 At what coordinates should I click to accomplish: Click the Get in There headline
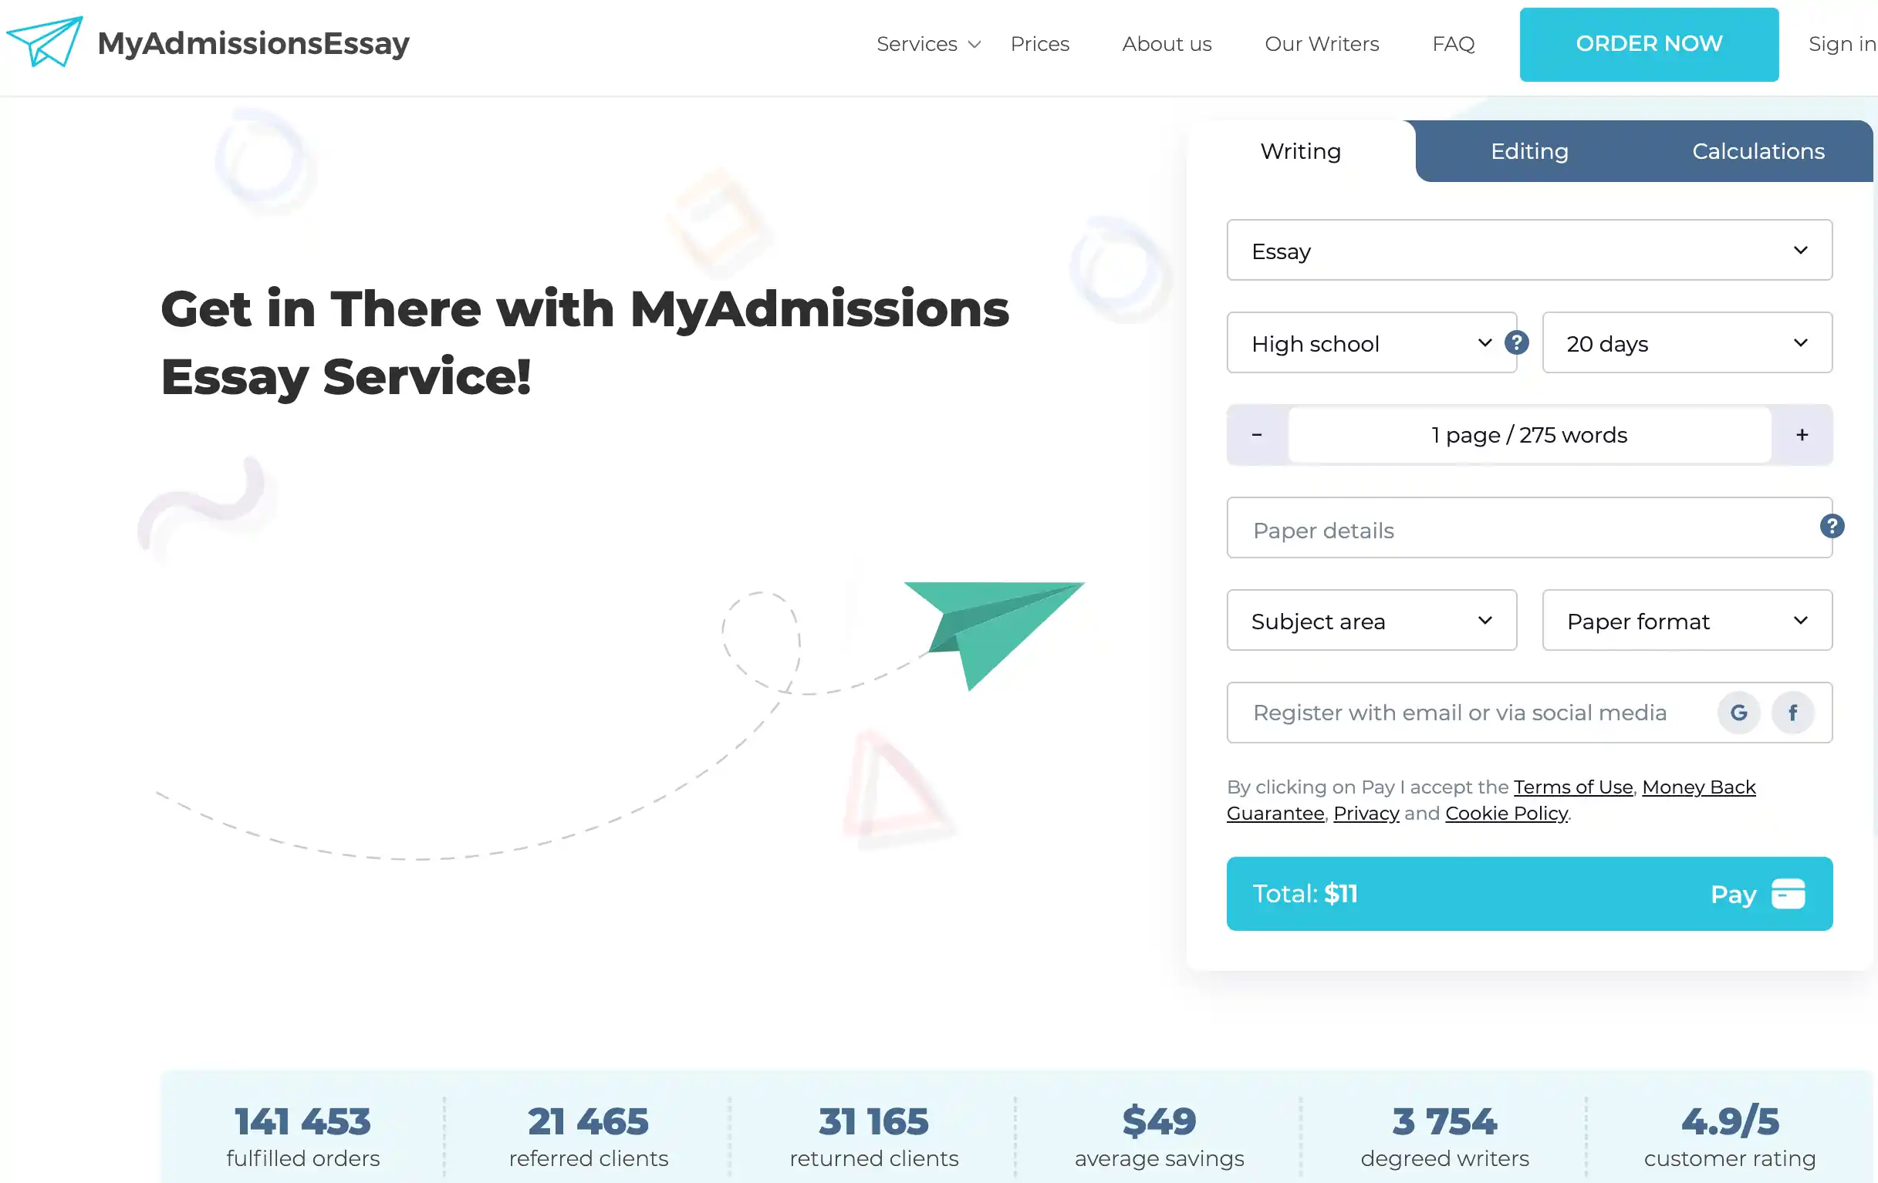tap(585, 342)
